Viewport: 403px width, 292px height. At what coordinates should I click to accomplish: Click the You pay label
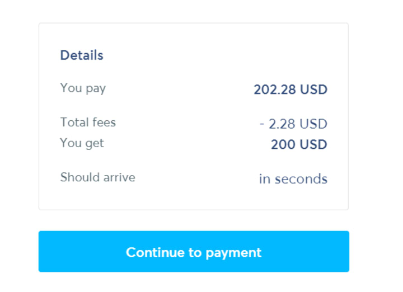(x=83, y=88)
